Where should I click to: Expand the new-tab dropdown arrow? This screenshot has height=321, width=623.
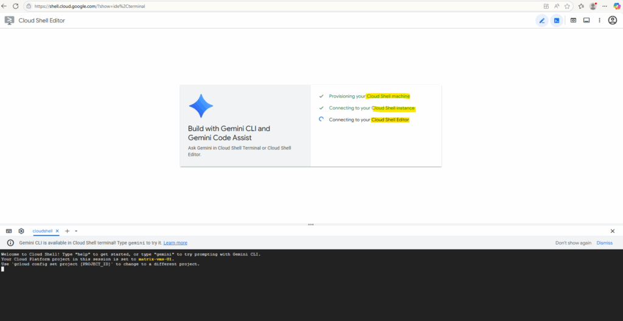coord(76,231)
